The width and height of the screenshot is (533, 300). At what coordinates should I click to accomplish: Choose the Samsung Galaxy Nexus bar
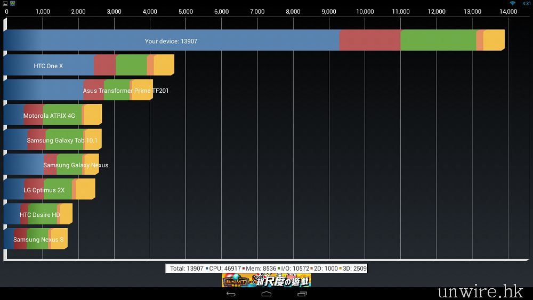(x=51, y=165)
